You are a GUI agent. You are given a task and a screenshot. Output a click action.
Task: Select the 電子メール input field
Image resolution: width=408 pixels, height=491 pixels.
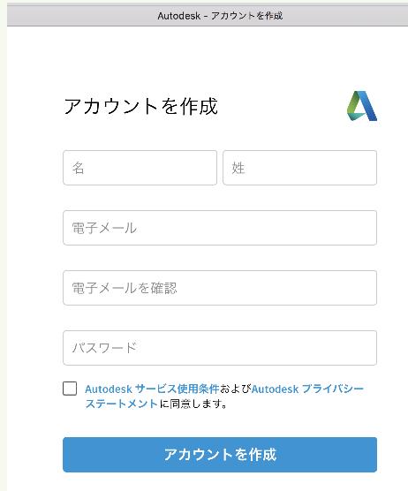[220, 228]
